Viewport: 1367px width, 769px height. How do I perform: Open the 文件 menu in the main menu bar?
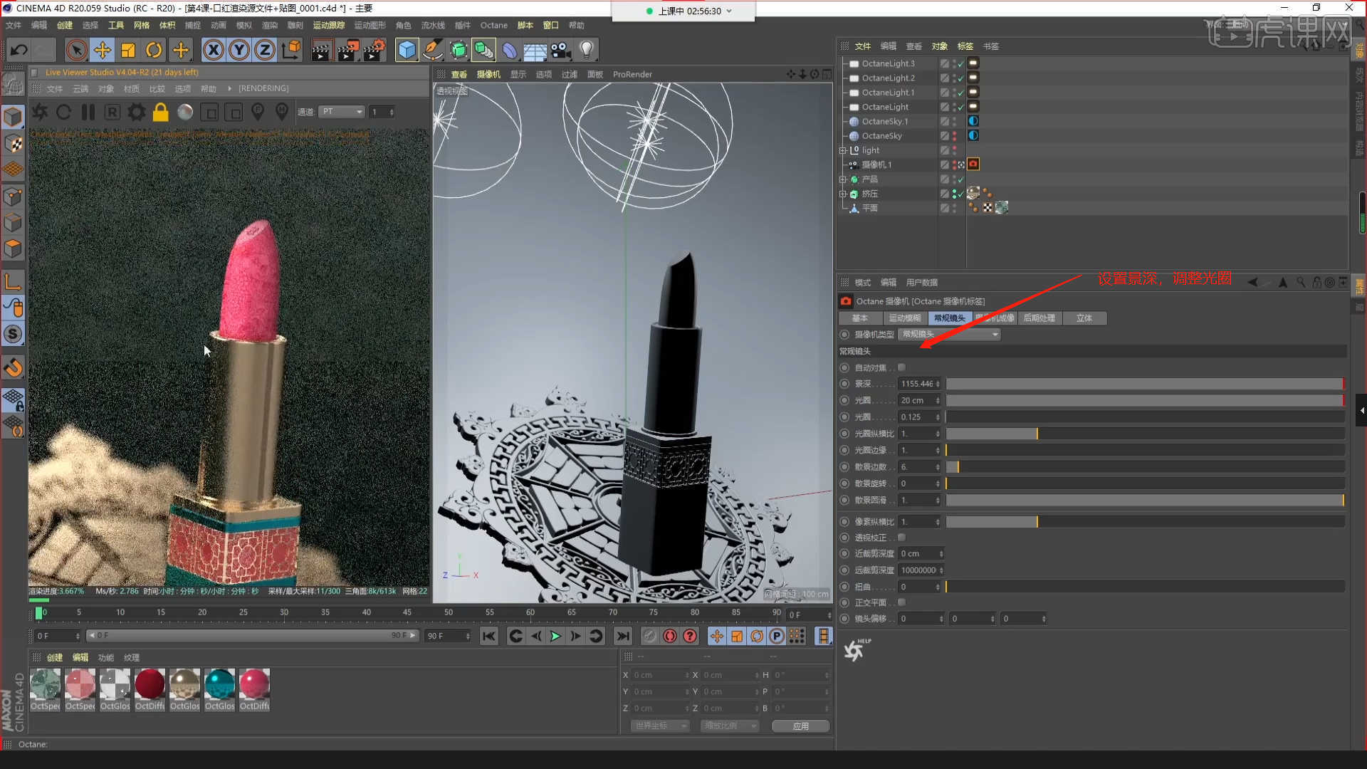(x=14, y=25)
